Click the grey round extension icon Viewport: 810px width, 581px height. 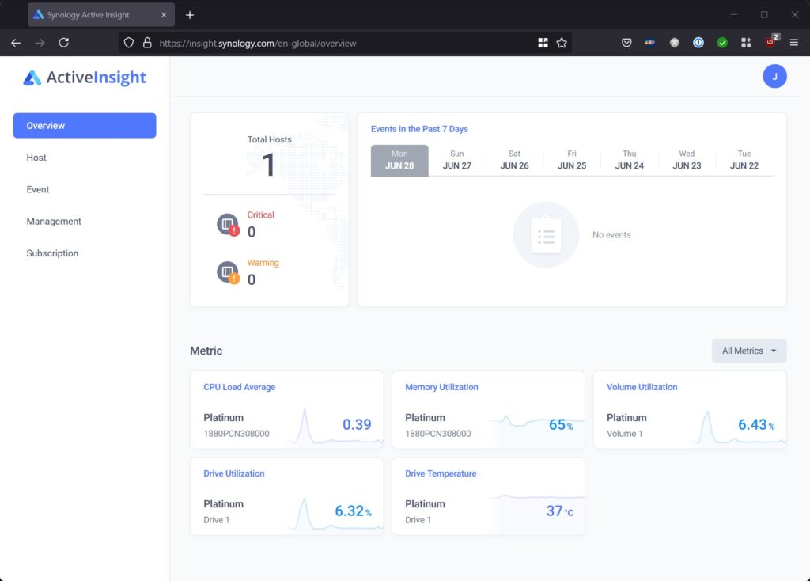(674, 43)
